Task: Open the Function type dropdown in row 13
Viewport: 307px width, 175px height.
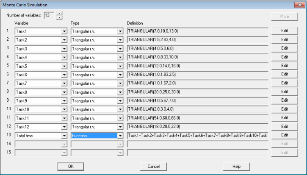Action: [120, 136]
